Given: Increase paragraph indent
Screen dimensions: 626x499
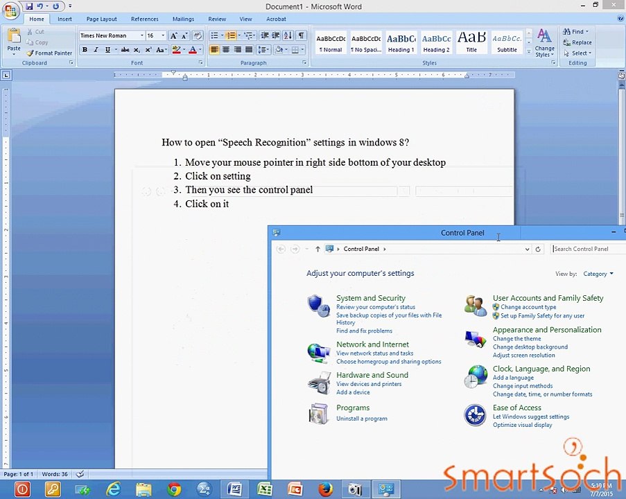Looking at the screenshot, I should coord(275,35).
